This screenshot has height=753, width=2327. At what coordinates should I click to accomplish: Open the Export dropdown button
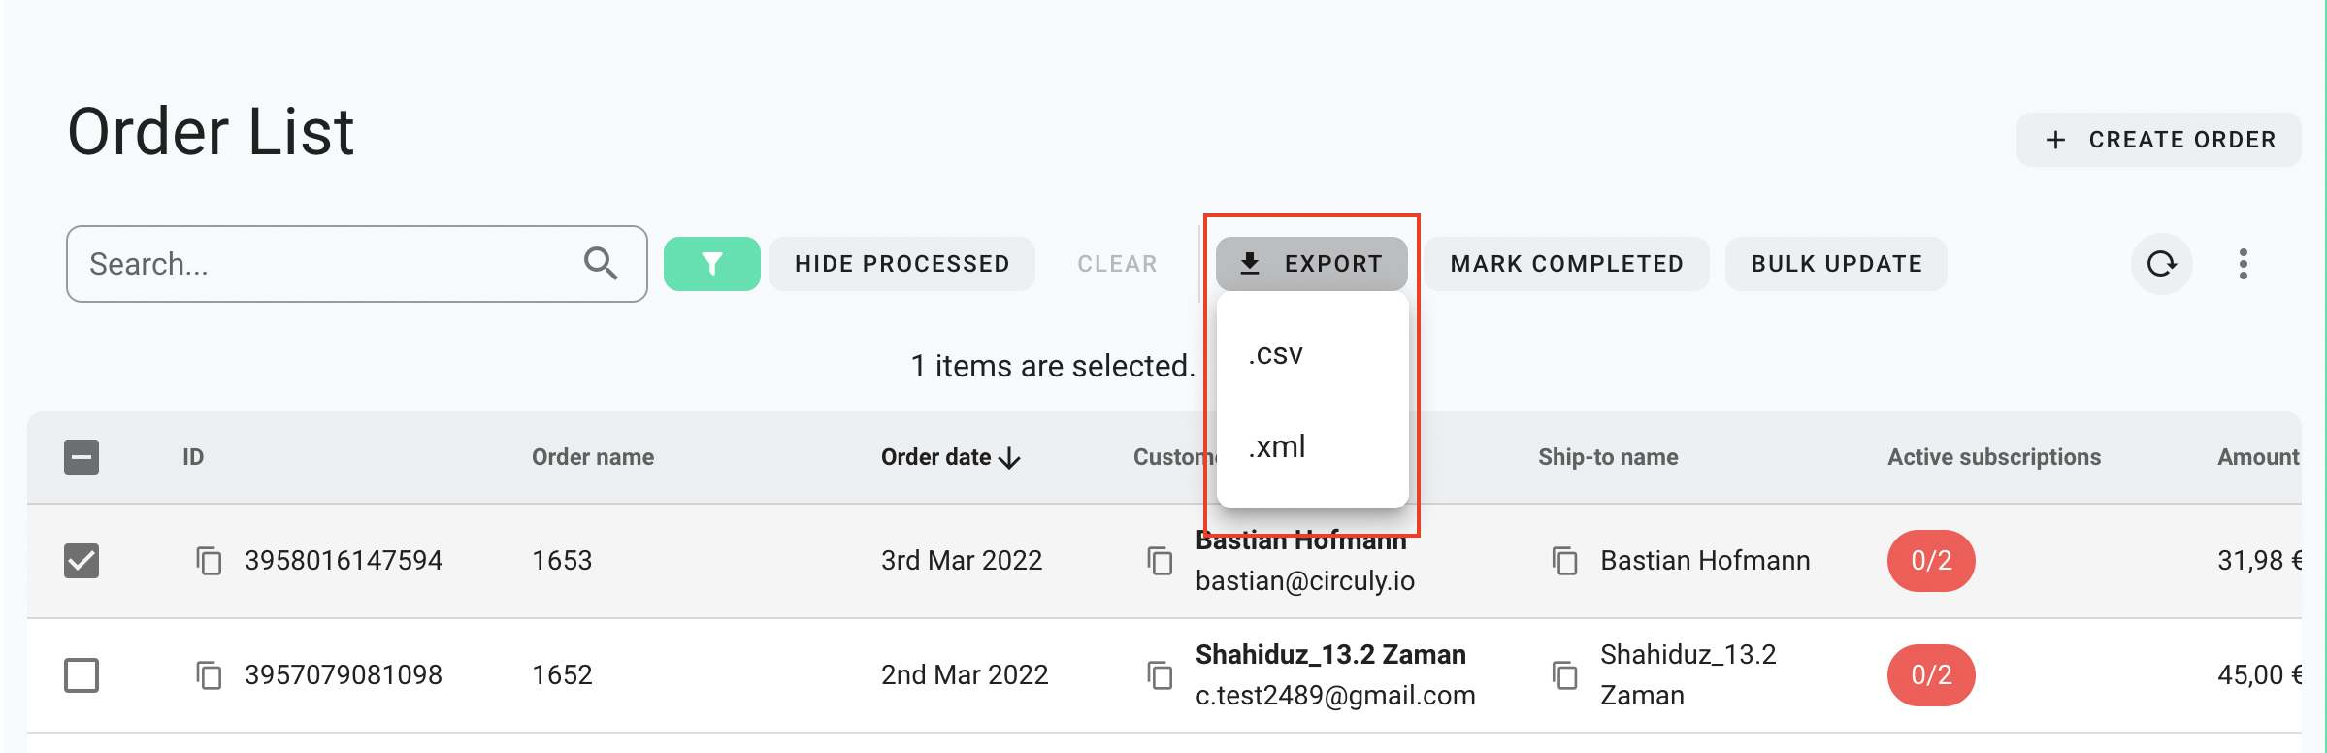coord(1311,264)
